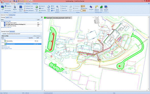Click green swatch in Pavement legend label

click(45, 18)
